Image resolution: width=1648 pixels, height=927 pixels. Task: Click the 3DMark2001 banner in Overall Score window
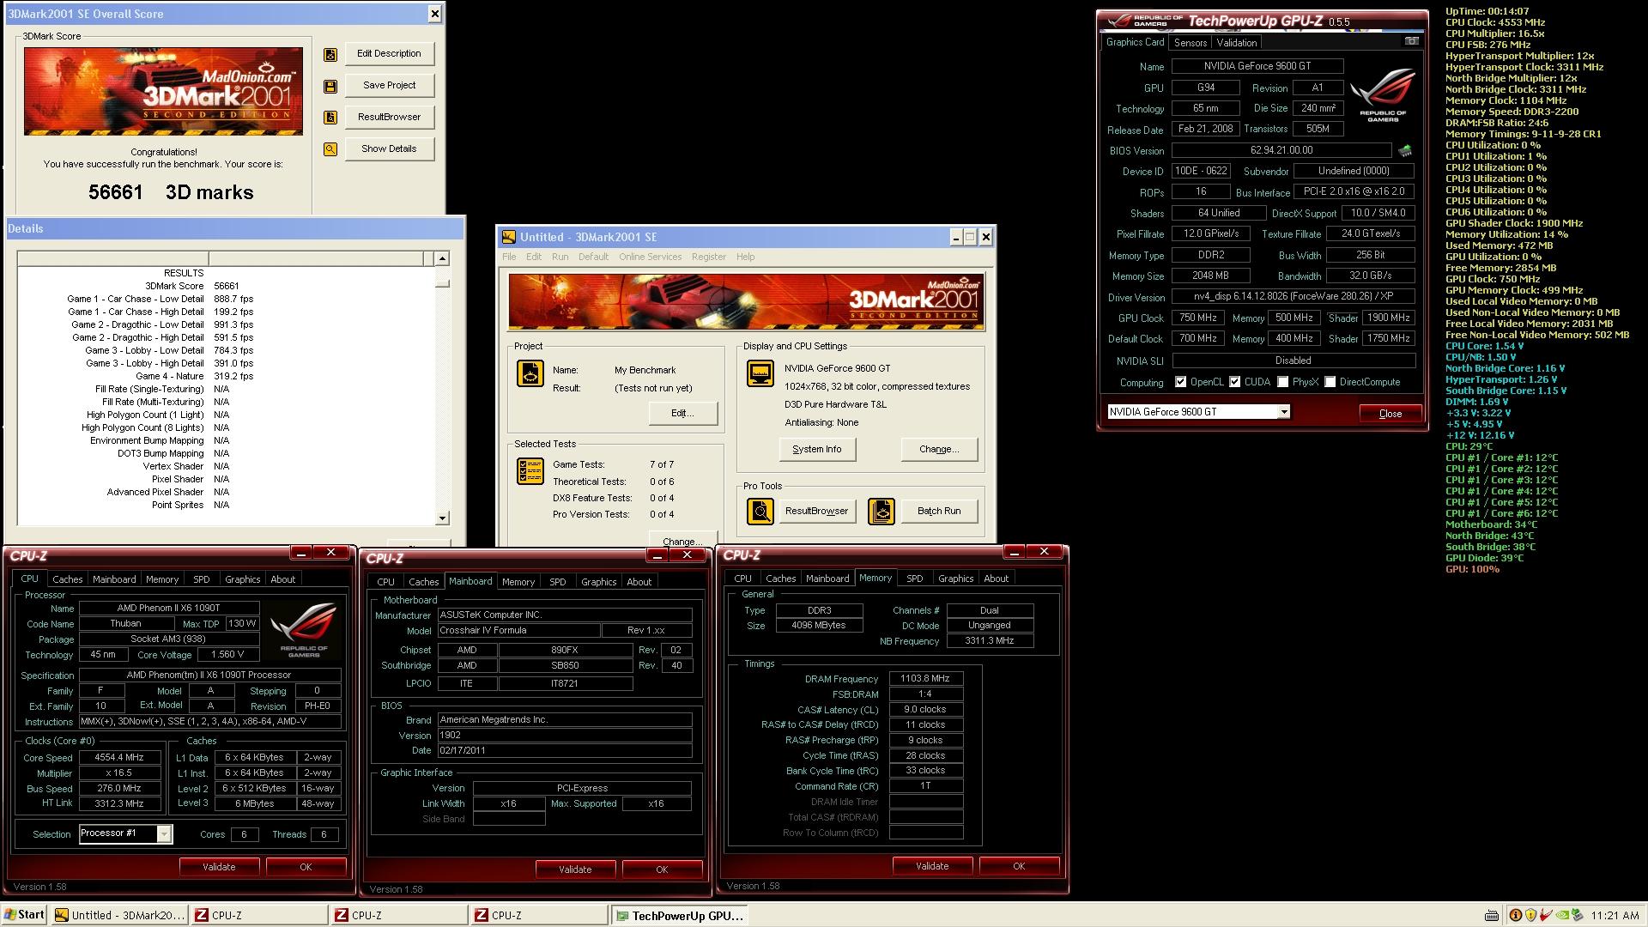tap(163, 91)
